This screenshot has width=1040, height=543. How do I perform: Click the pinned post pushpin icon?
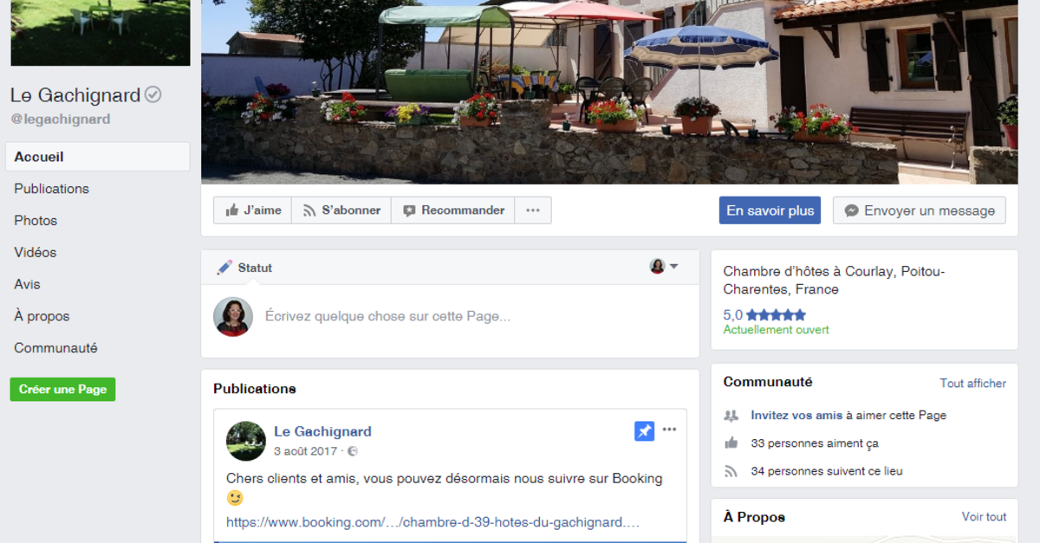tap(644, 430)
